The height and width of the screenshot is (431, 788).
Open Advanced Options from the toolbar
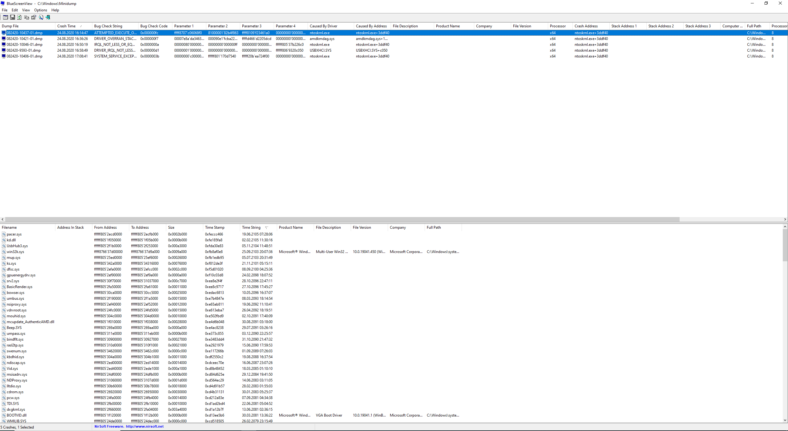tap(5, 17)
